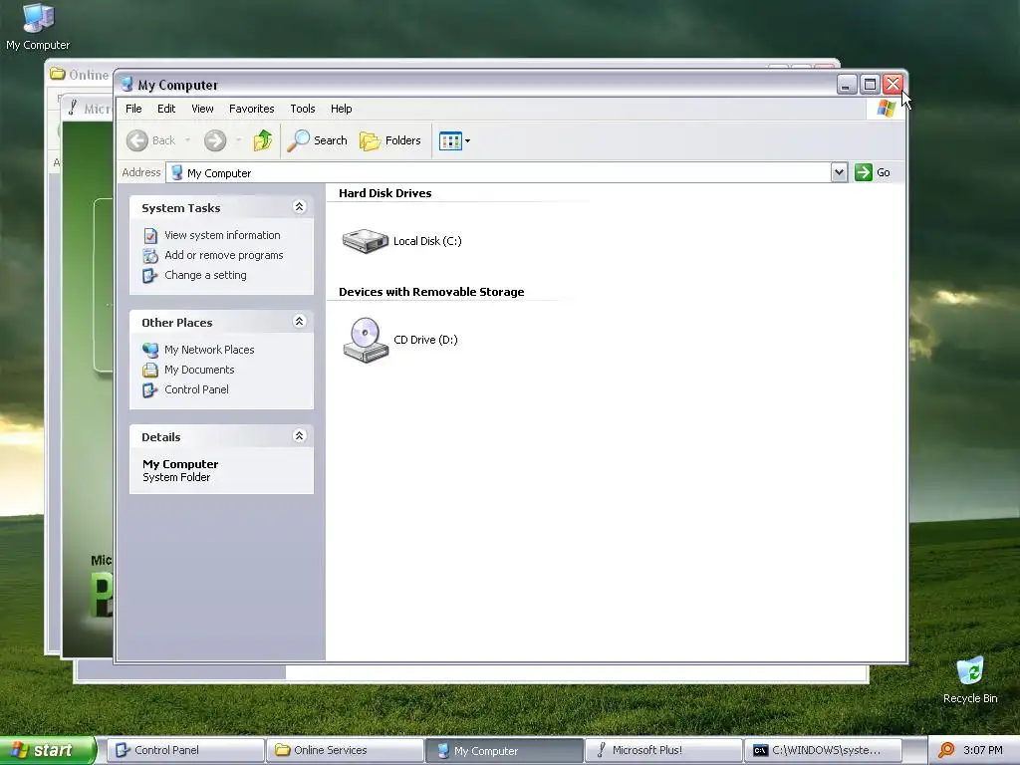
Task: Open the Favorites menu
Action: click(x=252, y=109)
